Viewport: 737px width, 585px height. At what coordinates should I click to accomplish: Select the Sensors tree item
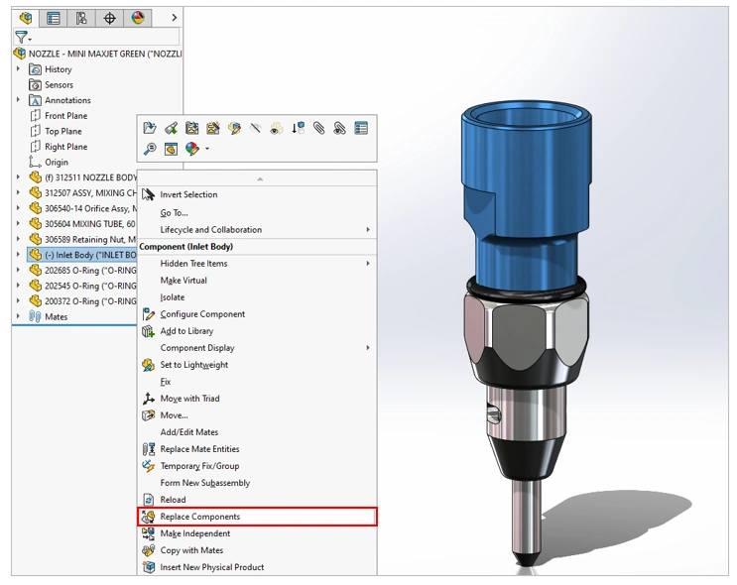click(52, 85)
